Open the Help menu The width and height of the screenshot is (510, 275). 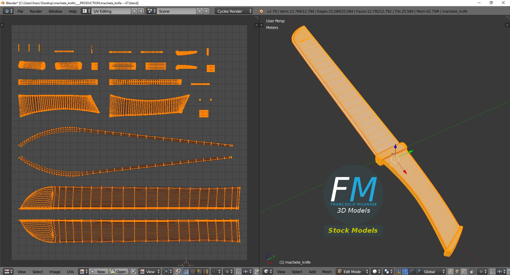[73, 11]
